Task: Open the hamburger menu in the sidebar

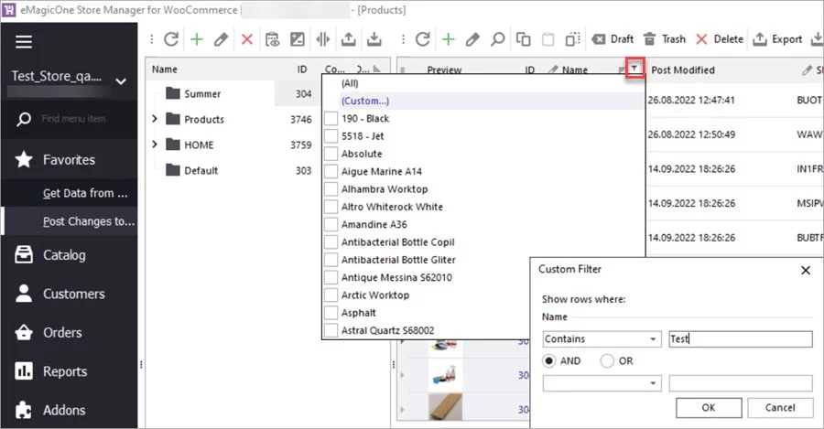Action: point(24,41)
